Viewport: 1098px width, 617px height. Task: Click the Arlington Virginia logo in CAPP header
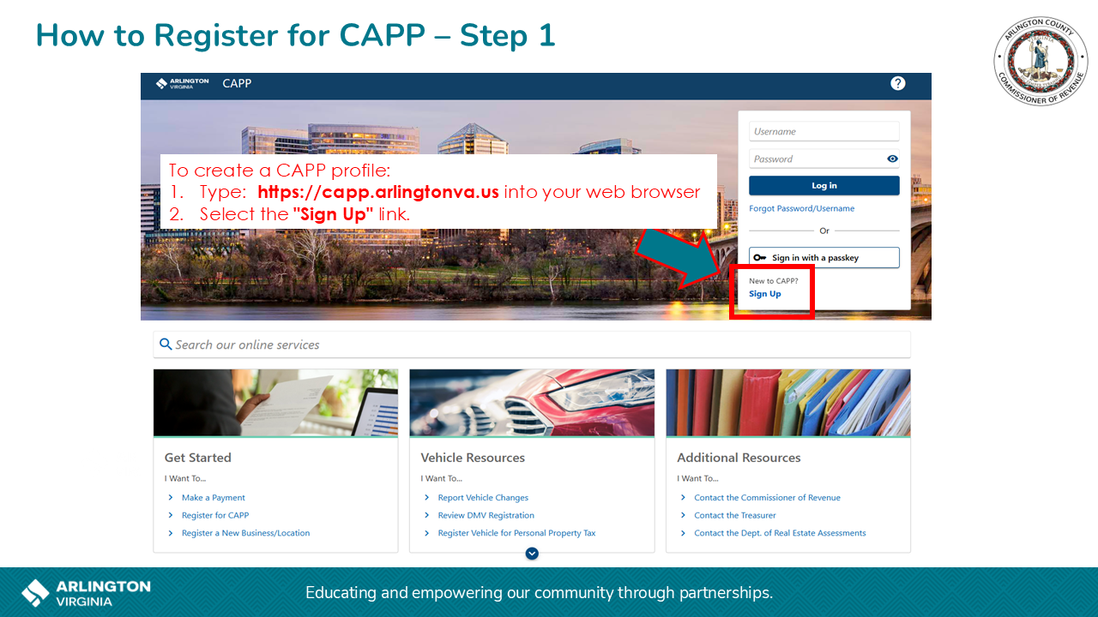tap(183, 83)
